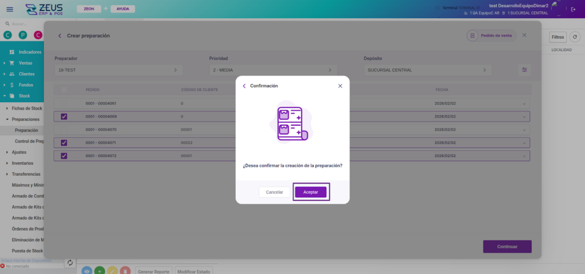Click the blue eye view icon
The image size is (585, 274).
[x=87, y=271]
